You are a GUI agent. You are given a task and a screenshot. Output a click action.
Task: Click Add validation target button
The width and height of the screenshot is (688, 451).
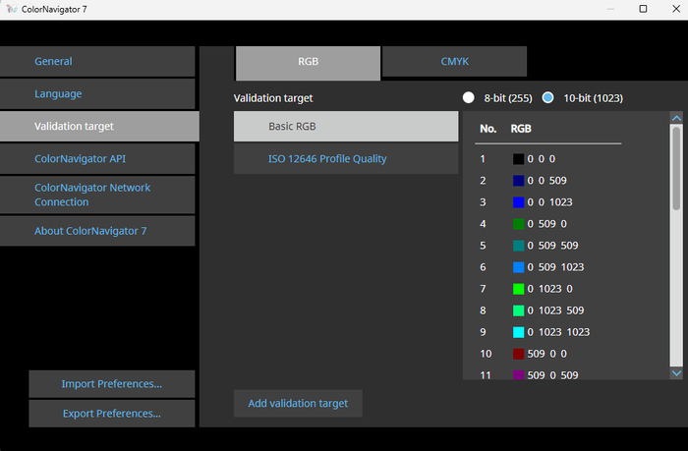pos(298,403)
